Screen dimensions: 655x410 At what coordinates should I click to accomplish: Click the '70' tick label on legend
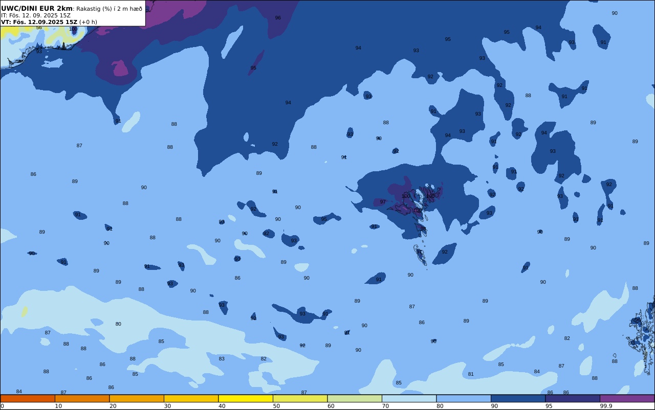point(385,406)
